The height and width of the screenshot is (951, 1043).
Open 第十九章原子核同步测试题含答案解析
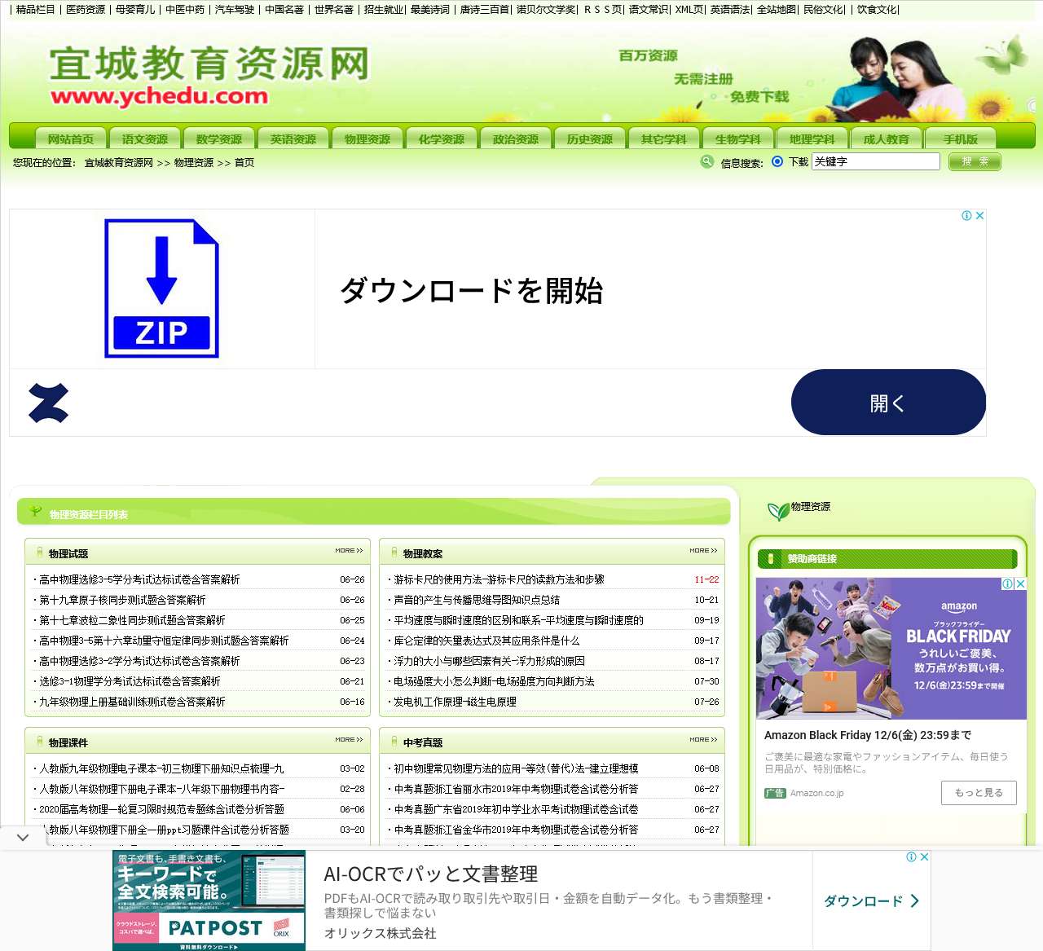(122, 600)
